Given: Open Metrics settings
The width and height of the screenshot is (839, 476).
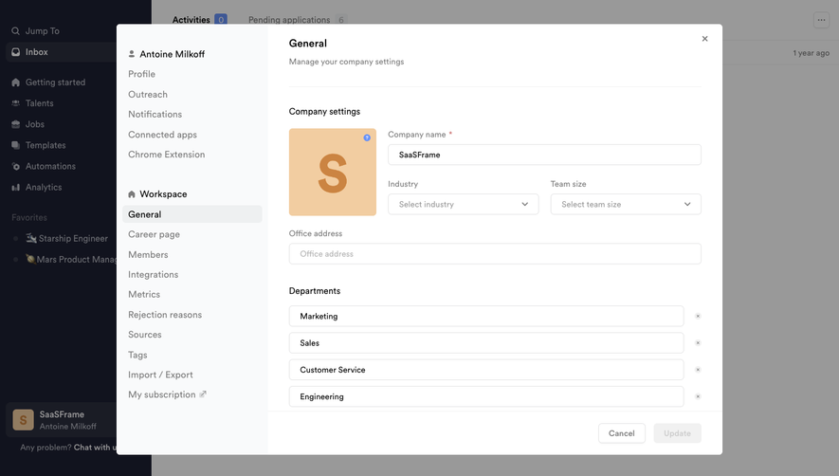Looking at the screenshot, I should pos(144,295).
